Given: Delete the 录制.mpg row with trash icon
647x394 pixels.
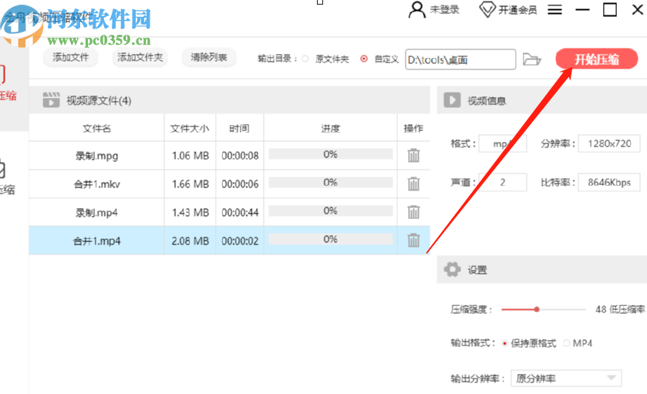Looking at the screenshot, I should [x=413, y=156].
